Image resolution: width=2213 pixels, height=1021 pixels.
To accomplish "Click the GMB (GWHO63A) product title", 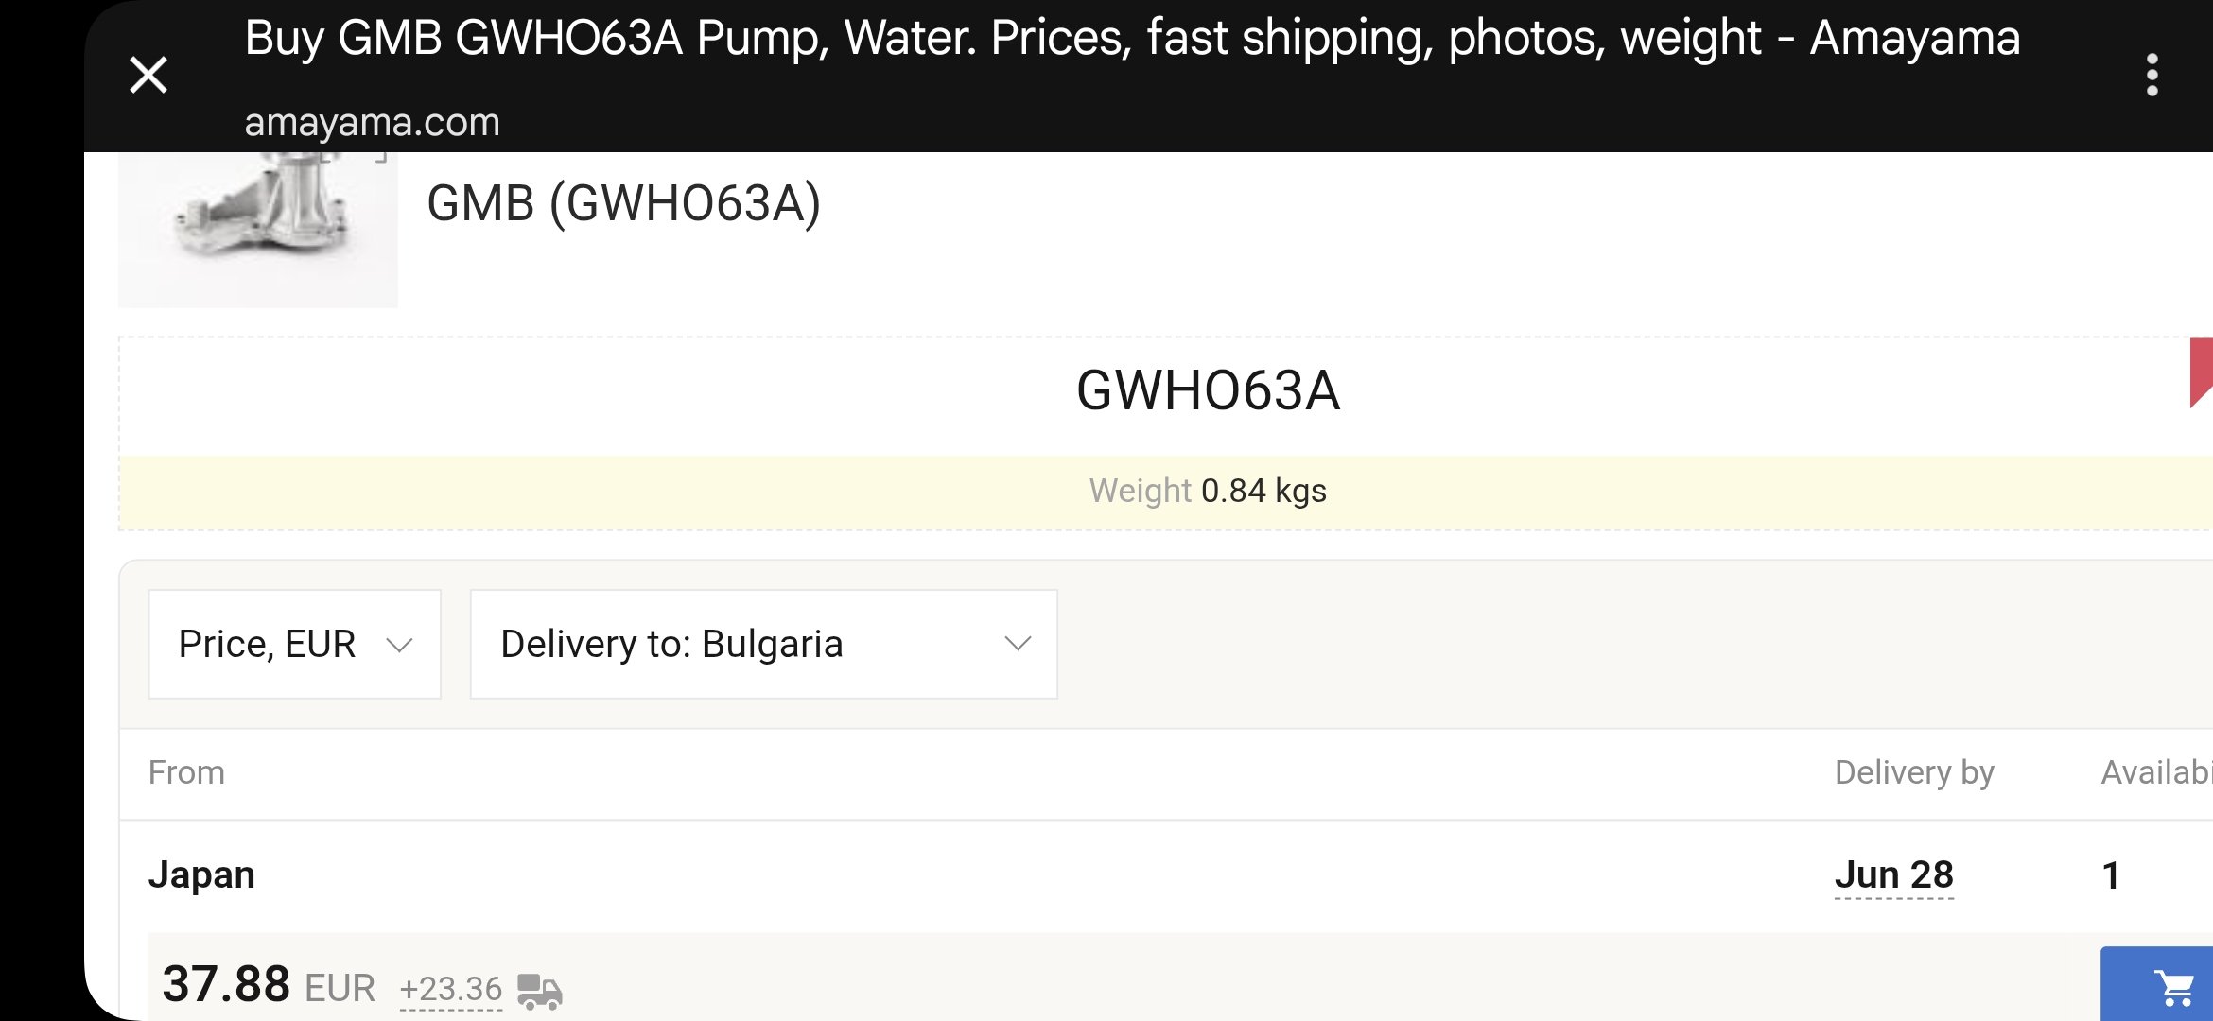I will pos(624,203).
